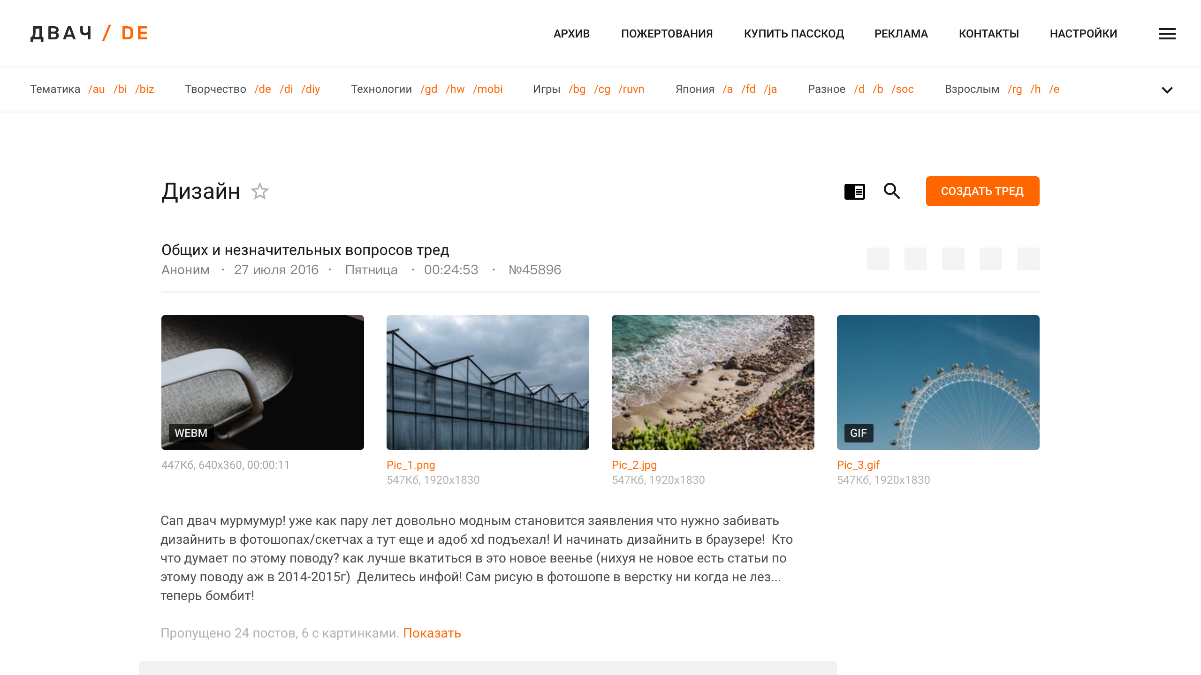Open the WEBM chair video thumbnail
Image resolution: width=1201 pixels, height=675 pixels.
click(263, 382)
